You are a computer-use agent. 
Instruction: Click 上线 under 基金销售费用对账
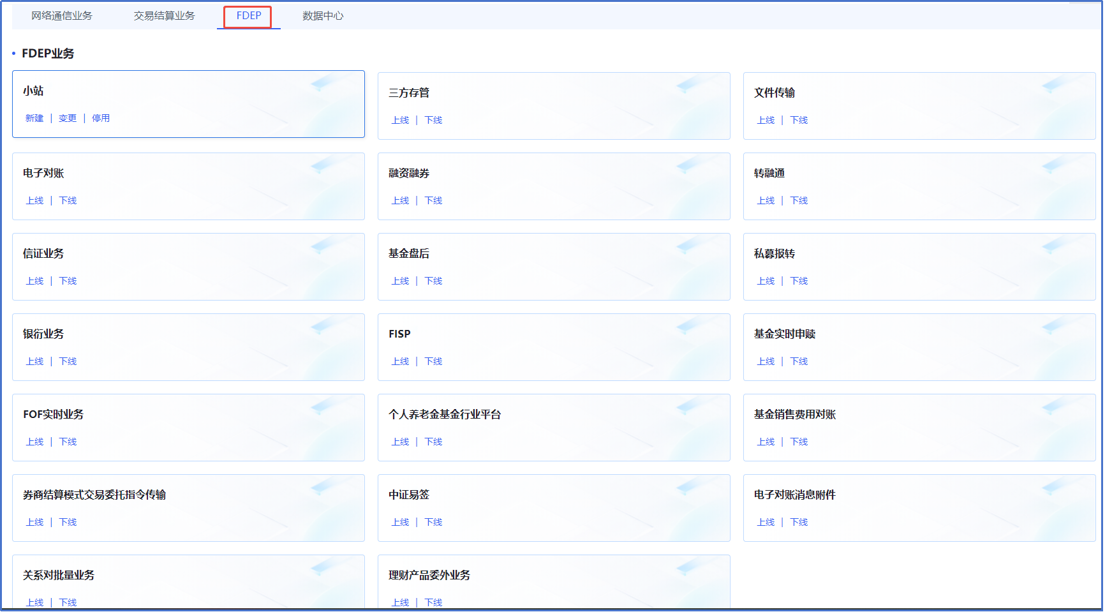pos(766,442)
